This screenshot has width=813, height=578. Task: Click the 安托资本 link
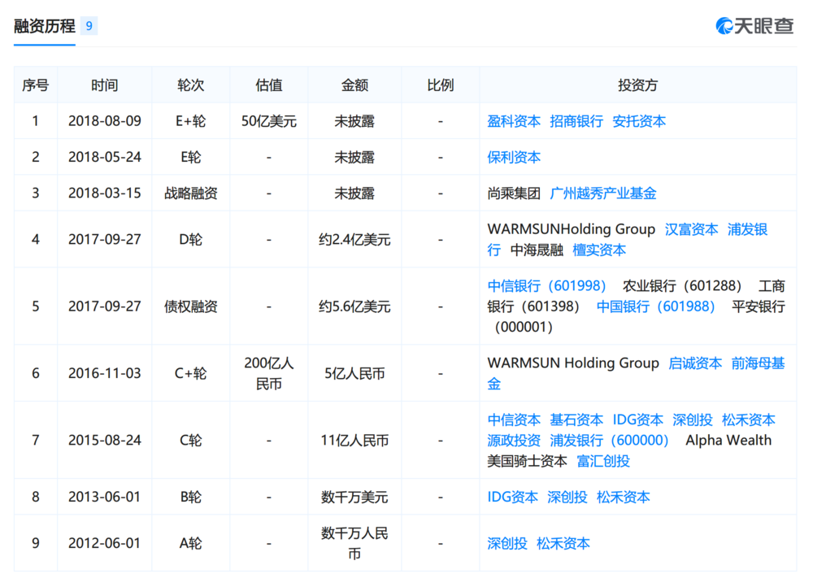(x=639, y=120)
